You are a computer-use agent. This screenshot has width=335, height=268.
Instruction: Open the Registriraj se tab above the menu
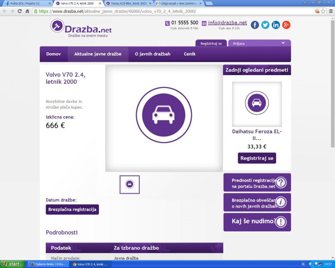pos(211,43)
